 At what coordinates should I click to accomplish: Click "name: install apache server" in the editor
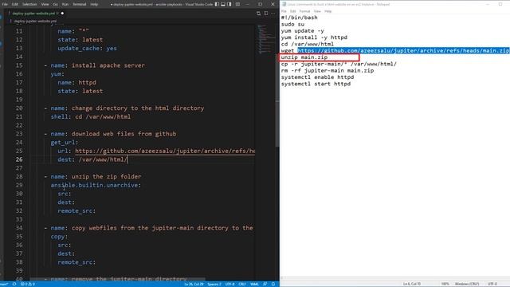tap(97, 65)
